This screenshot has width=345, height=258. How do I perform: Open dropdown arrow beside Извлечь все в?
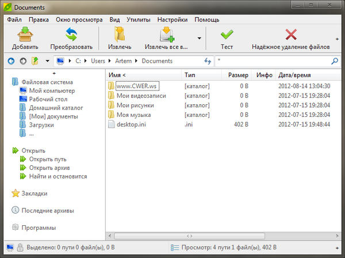coord(199,39)
